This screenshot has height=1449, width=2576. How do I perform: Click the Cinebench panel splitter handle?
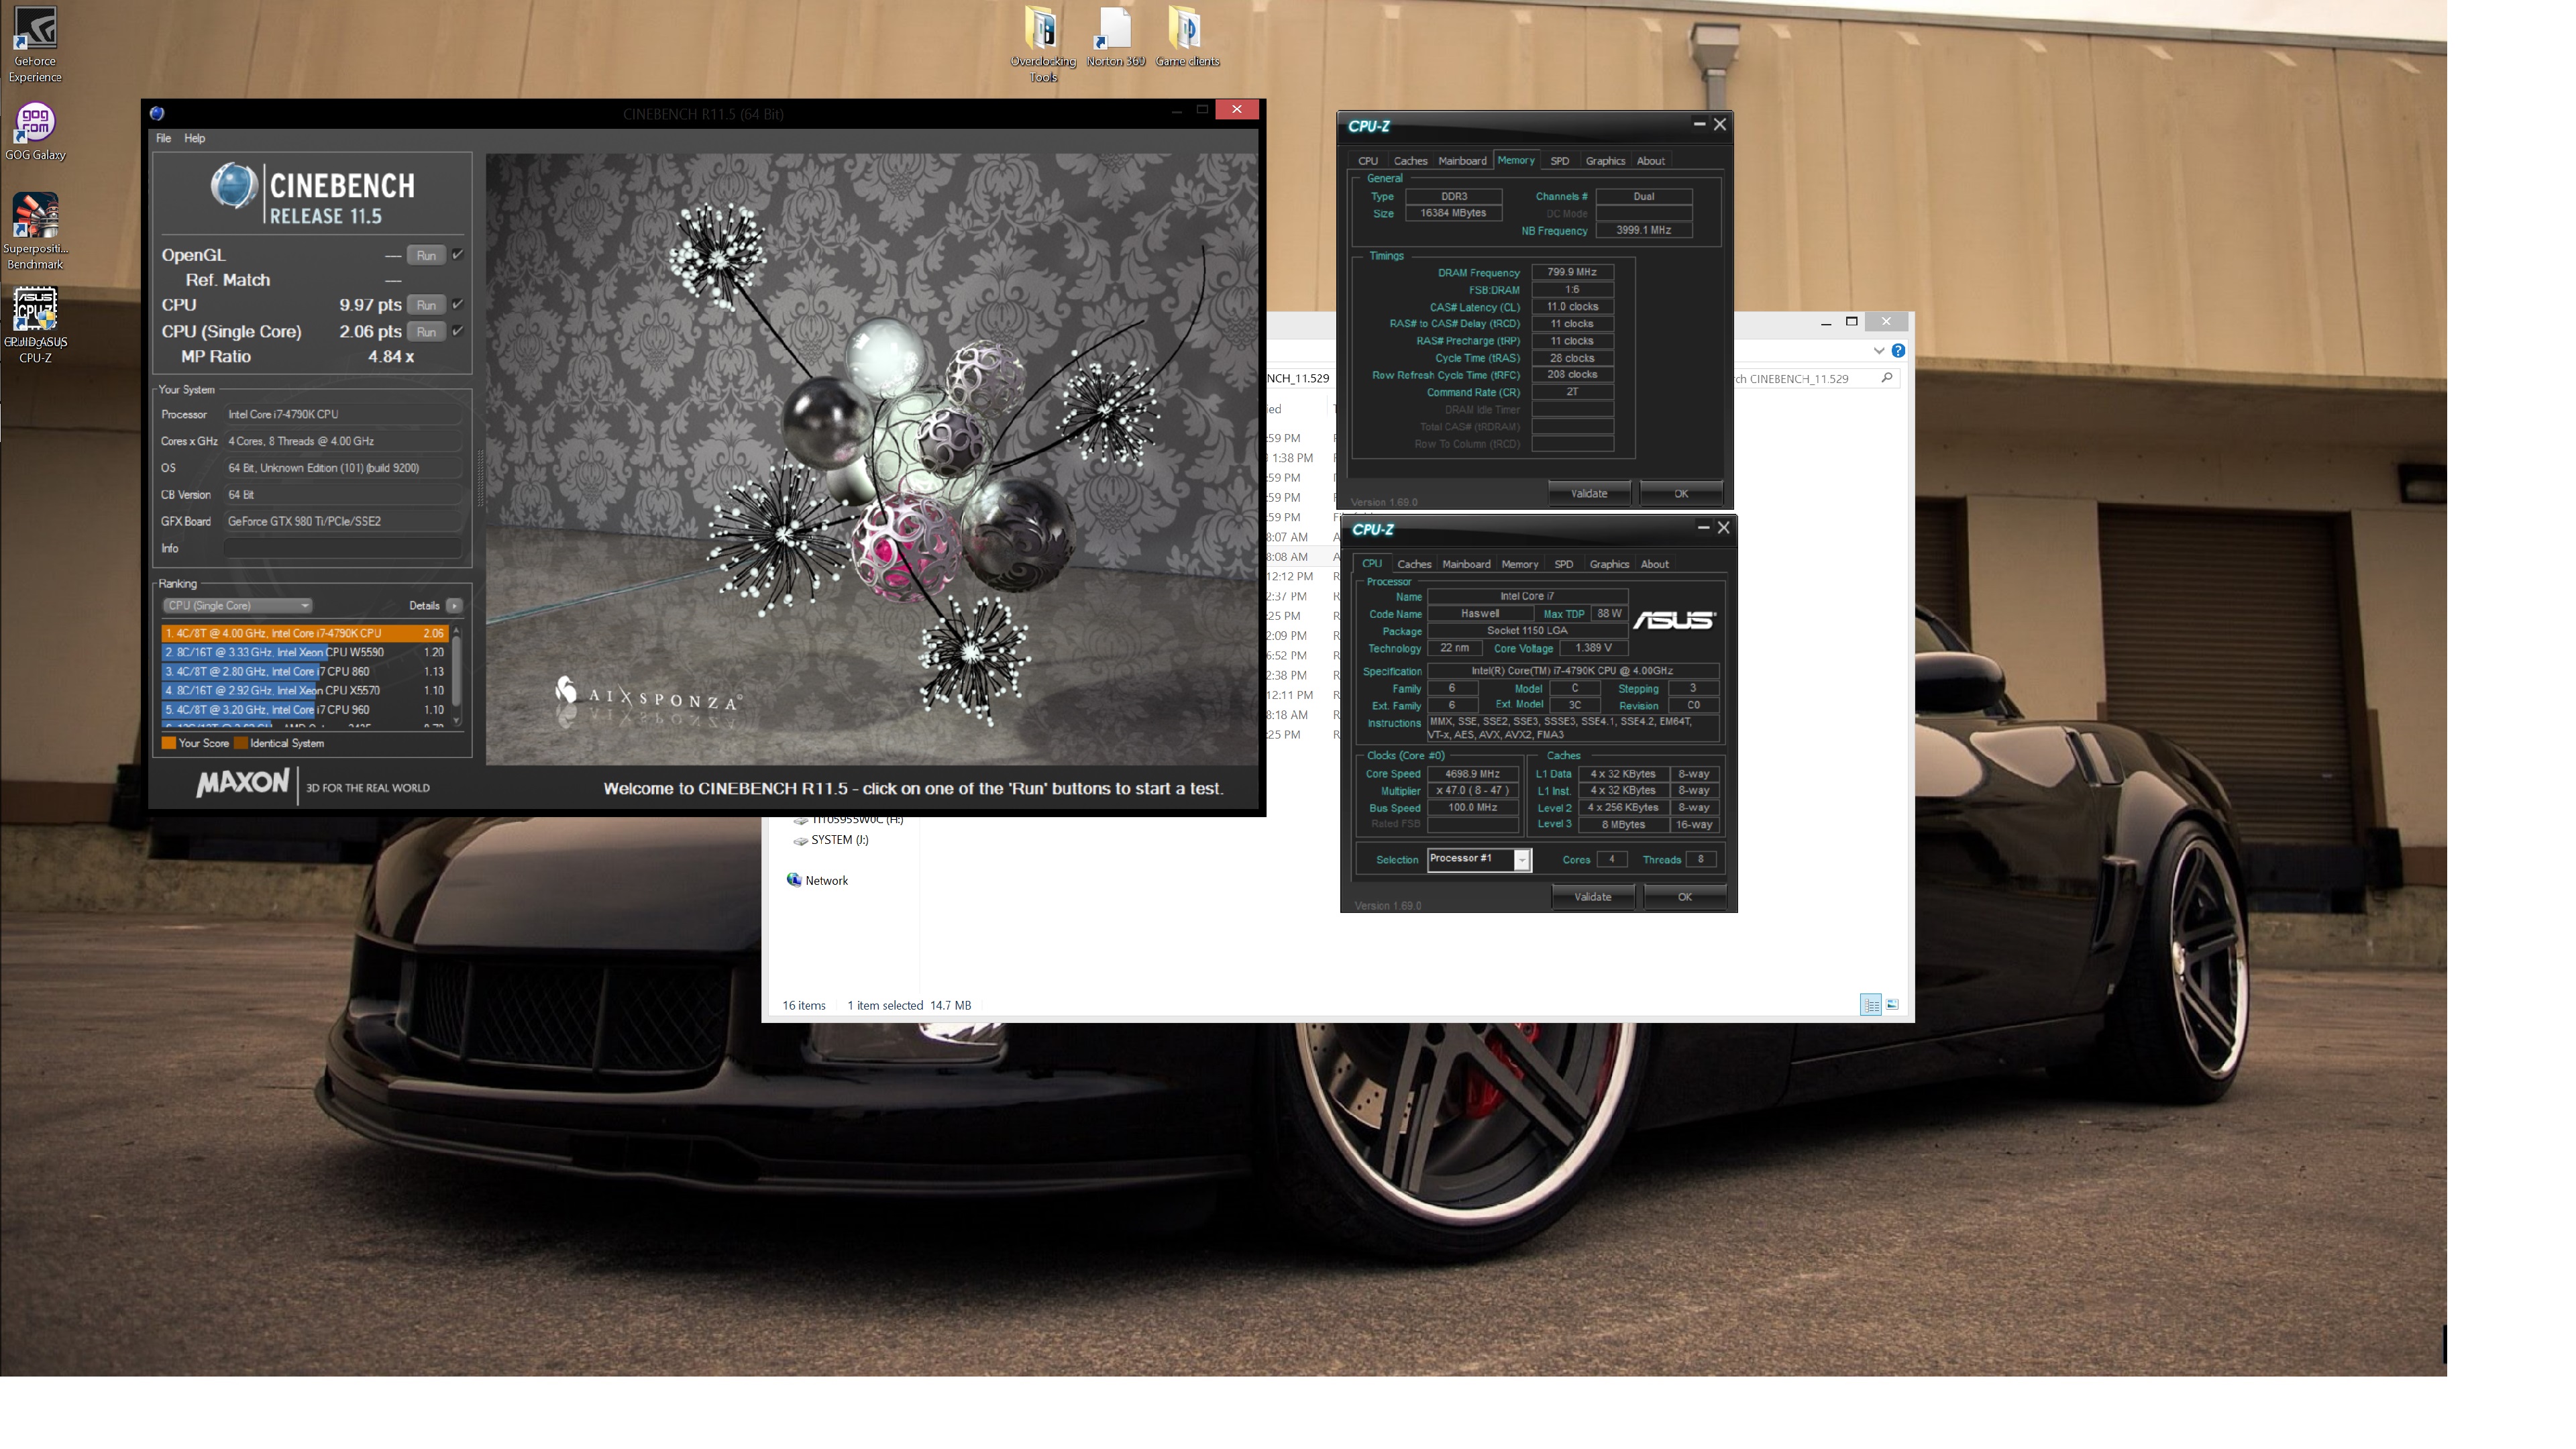click(479, 478)
